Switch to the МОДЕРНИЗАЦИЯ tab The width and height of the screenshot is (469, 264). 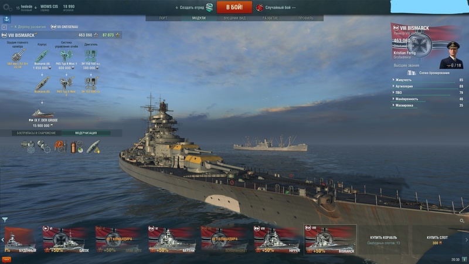tap(86, 133)
